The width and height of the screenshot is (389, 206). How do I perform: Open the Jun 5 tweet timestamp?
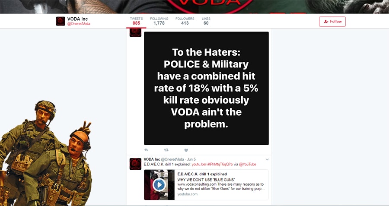[x=191, y=159]
